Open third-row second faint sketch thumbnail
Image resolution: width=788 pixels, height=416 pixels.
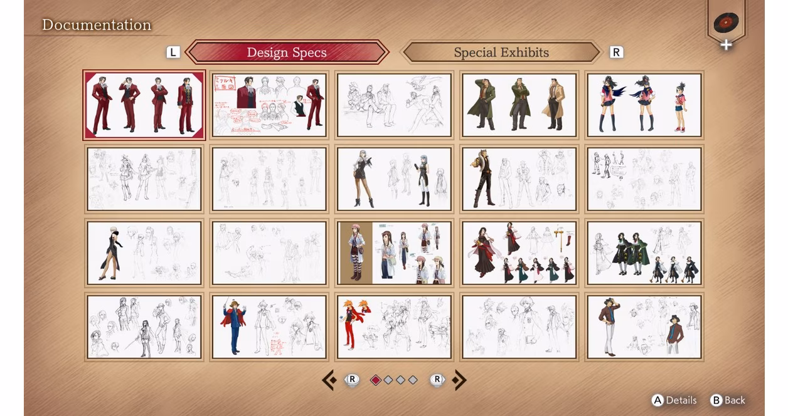tap(269, 253)
